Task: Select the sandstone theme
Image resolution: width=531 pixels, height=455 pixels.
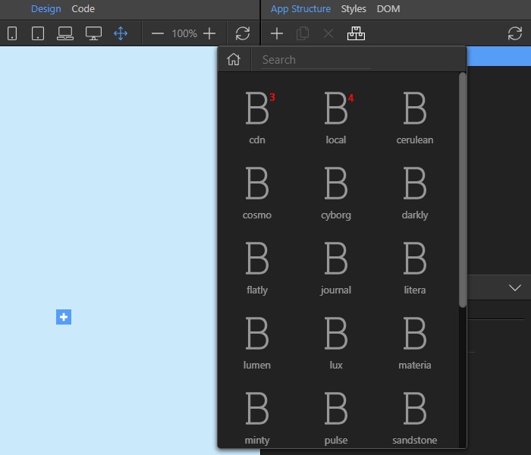Action: [x=415, y=418]
